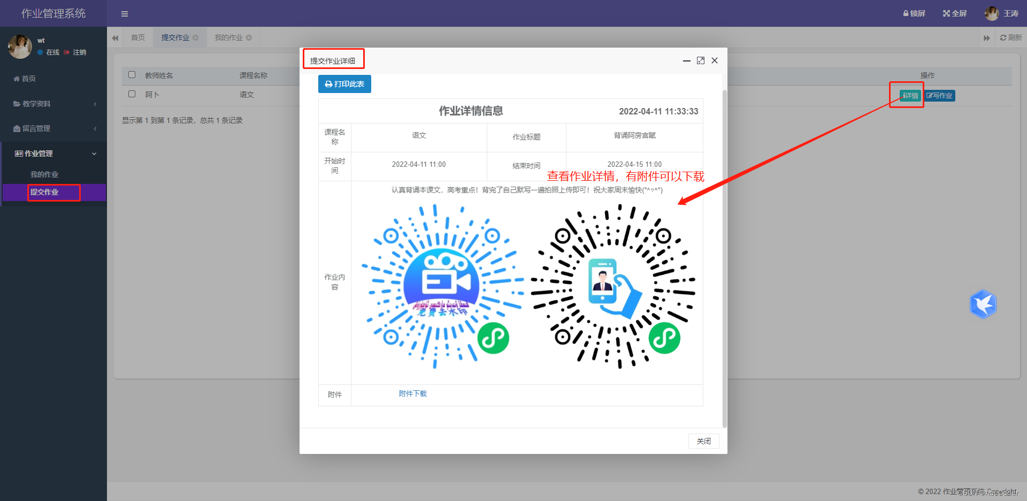Image resolution: width=1027 pixels, height=501 pixels.
Task: Click the 详情 button in the 操作 column
Action: [910, 96]
